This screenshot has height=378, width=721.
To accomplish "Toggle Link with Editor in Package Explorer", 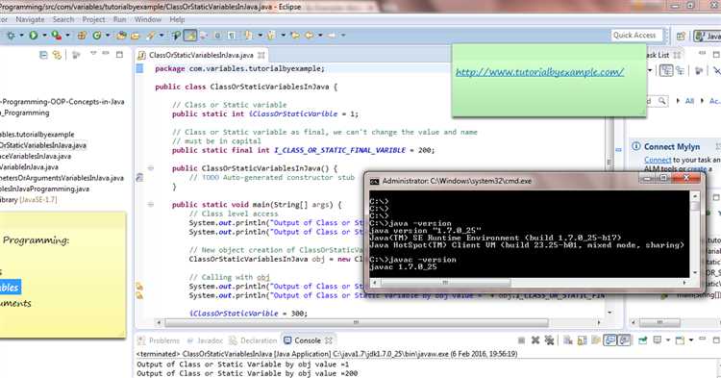I will point(57,55).
